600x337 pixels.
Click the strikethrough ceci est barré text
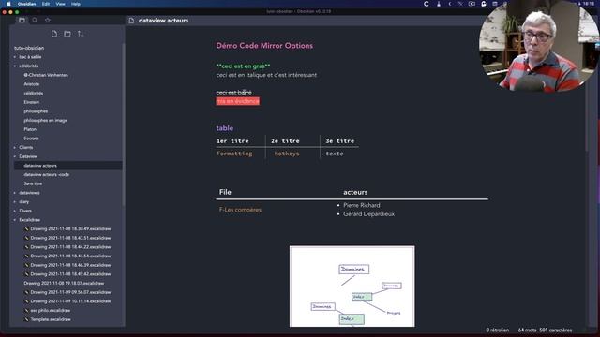tap(233, 93)
